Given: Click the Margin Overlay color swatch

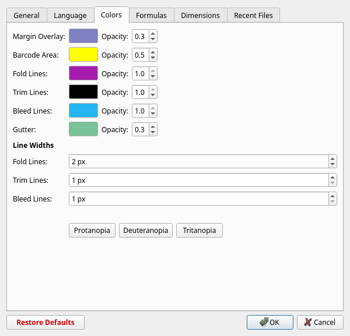Looking at the screenshot, I should (83, 37).
